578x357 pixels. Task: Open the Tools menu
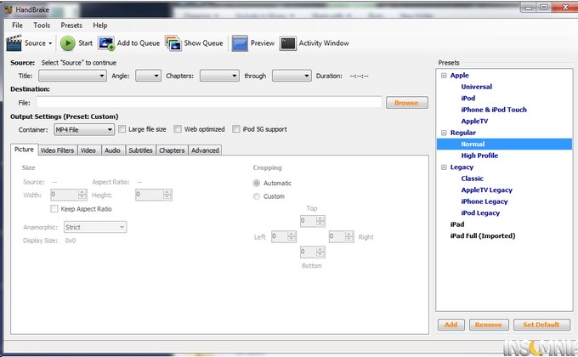[x=42, y=25]
